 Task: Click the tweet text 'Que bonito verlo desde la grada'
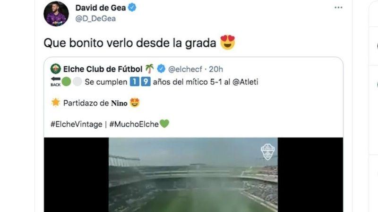(x=129, y=43)
